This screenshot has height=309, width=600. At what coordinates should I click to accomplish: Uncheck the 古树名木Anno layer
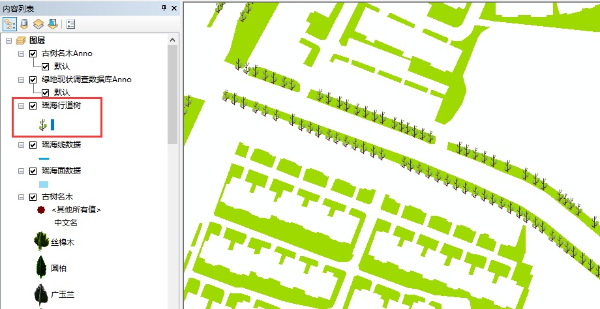pos(33,53)
